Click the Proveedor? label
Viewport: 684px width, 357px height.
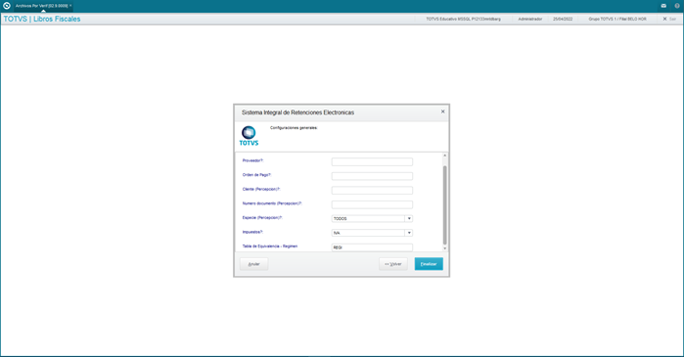[x=253, y=160]
